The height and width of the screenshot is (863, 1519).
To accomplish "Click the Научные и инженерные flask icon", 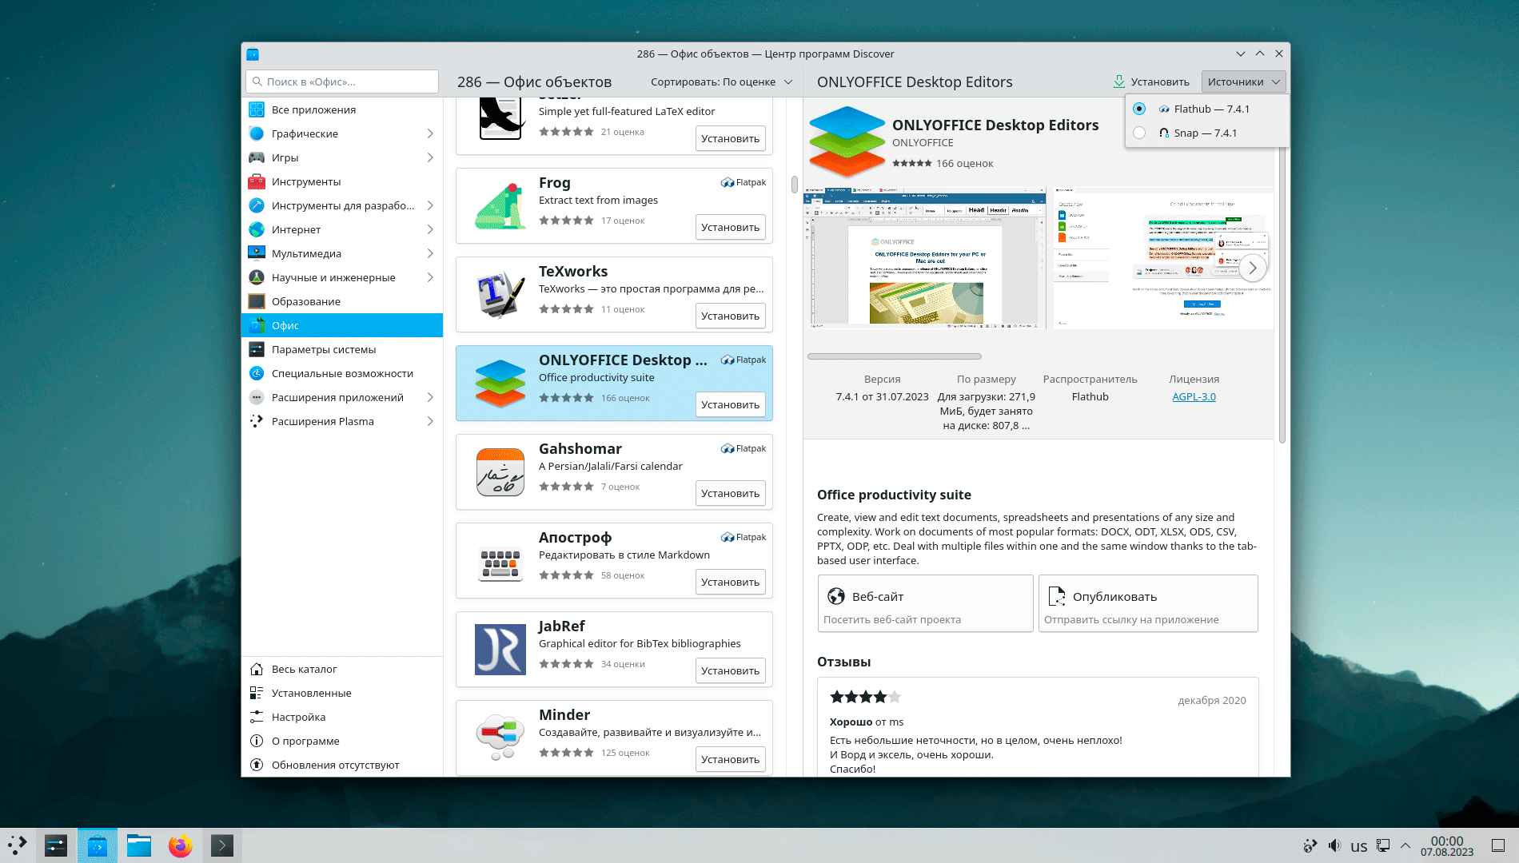I will click(257, 277).
